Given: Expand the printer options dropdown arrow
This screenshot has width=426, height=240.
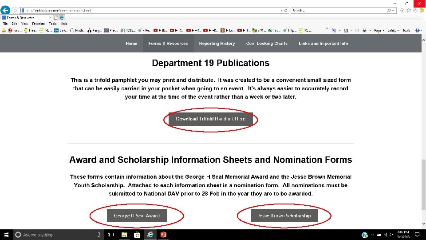Looking at the screenshot, I should coord(370,31).
